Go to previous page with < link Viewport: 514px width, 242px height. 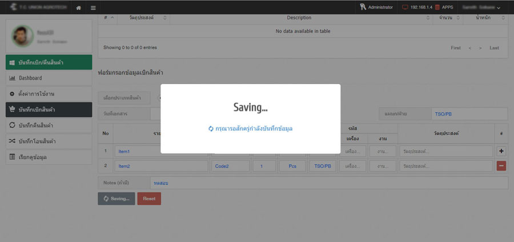tap(470, 48)
